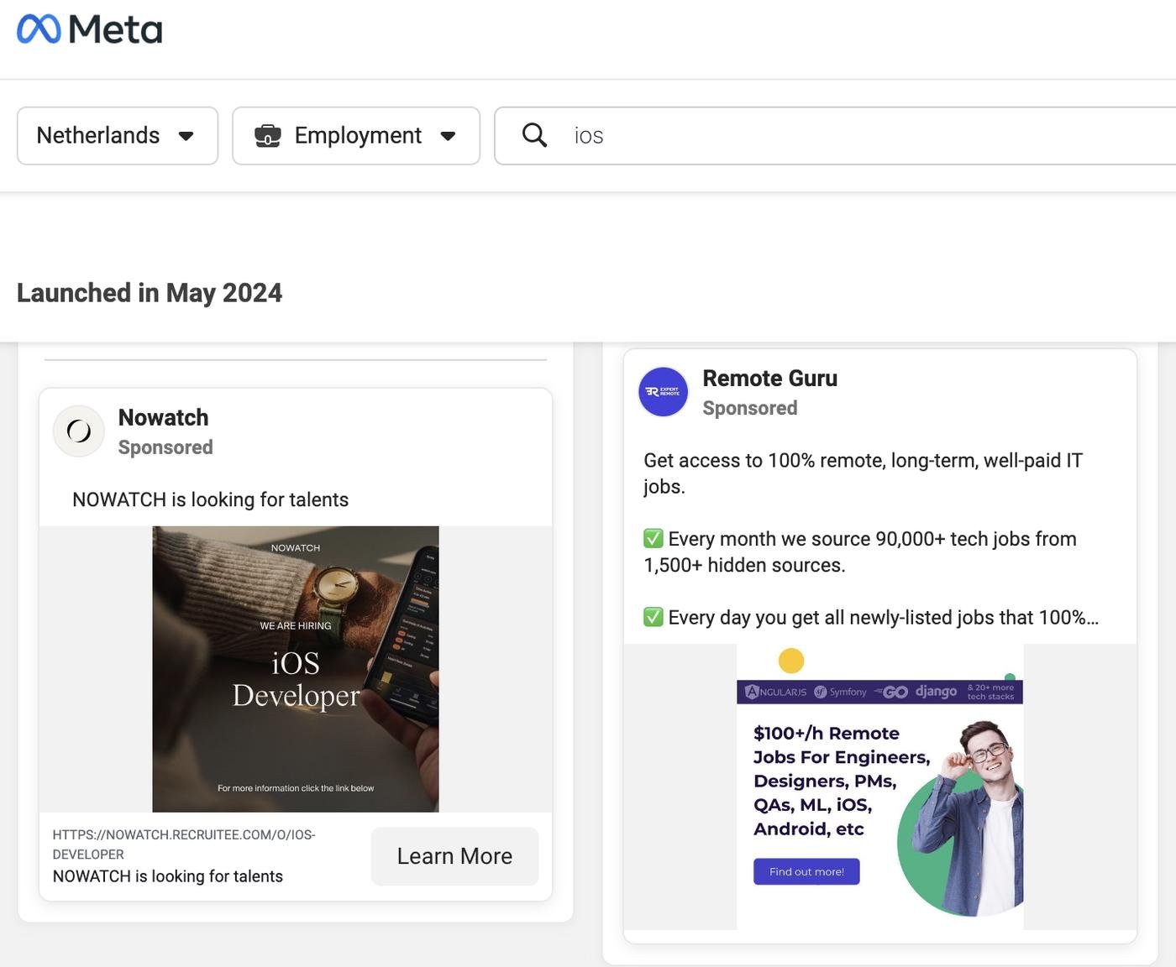Click the Nowatch iOS Developer ad image

pyautogui.click(x=296, y=669)
